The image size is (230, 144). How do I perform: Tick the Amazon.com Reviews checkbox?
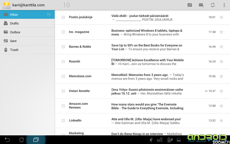coord(63,106)
